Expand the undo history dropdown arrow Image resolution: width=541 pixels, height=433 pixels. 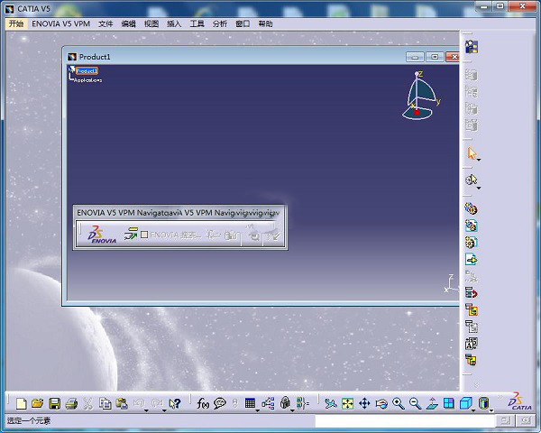point(147,410)
